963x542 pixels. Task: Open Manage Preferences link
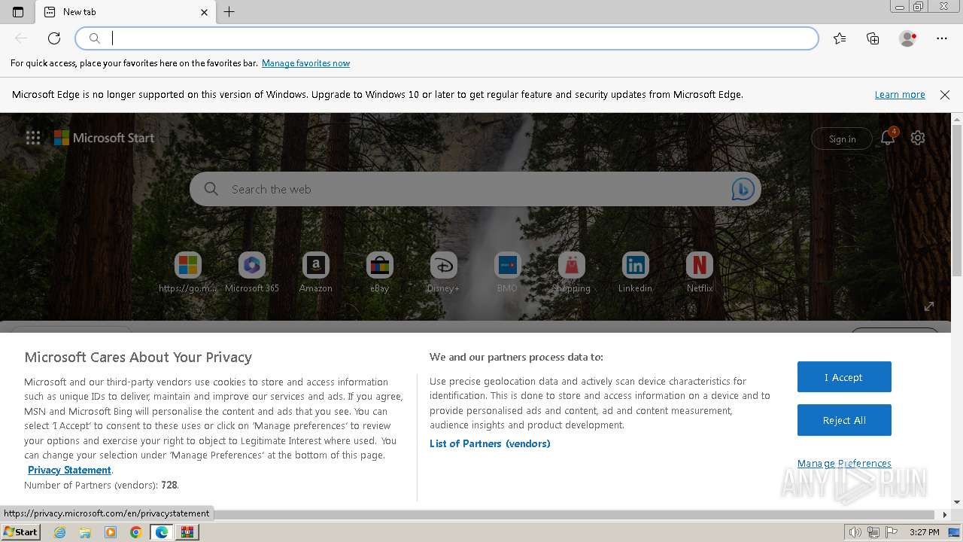(x=844, y=463)
